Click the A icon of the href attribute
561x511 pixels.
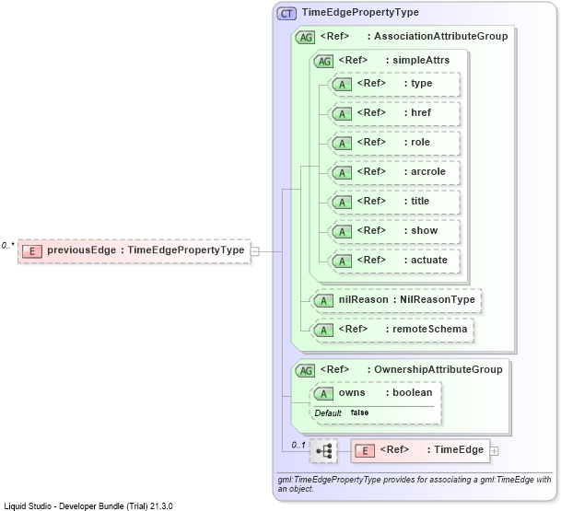(342, 114)
